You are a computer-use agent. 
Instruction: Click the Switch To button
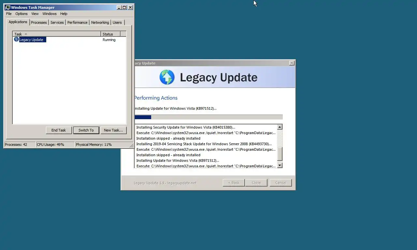(x=86, y=130)
